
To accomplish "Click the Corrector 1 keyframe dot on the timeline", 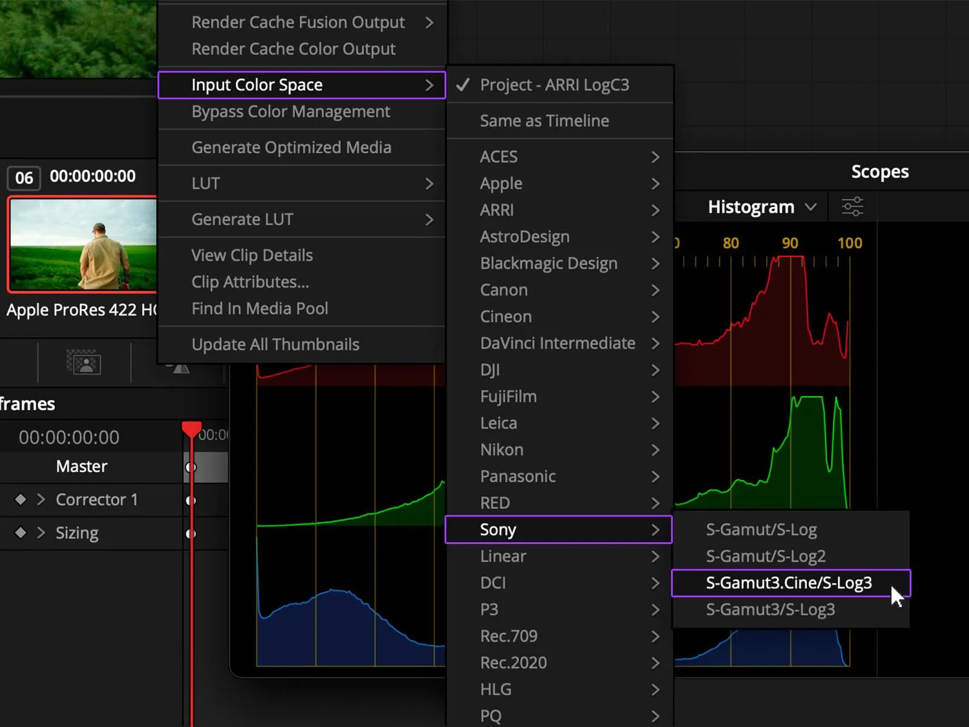I will click(191, 500).
